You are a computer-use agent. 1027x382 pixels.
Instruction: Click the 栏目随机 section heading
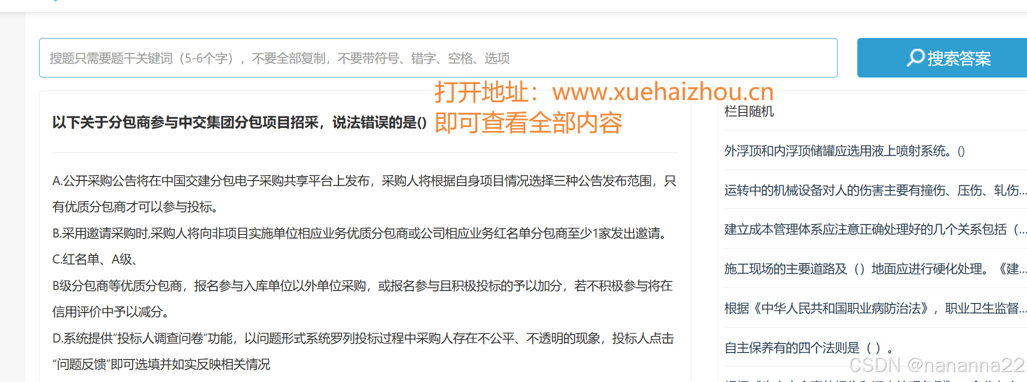[x=749, y=111]
